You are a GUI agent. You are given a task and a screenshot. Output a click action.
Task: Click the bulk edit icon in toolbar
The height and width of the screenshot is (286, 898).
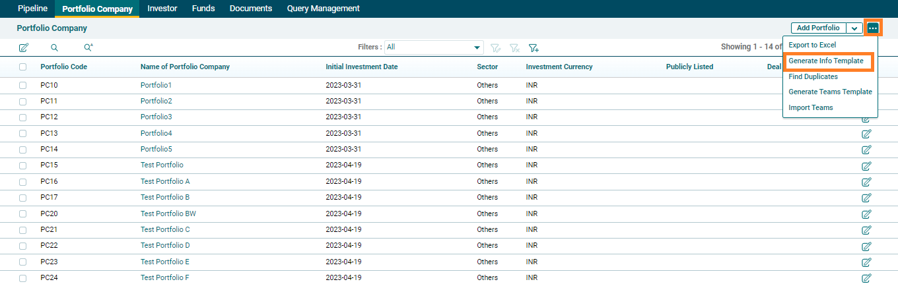24,47
